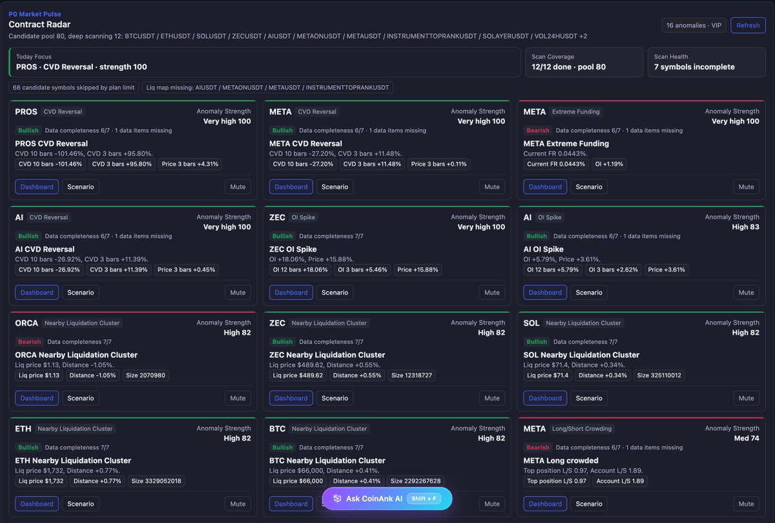Open Scenario for AI OI Spike card
775x523 pixels.
click(x=589, y=292)
